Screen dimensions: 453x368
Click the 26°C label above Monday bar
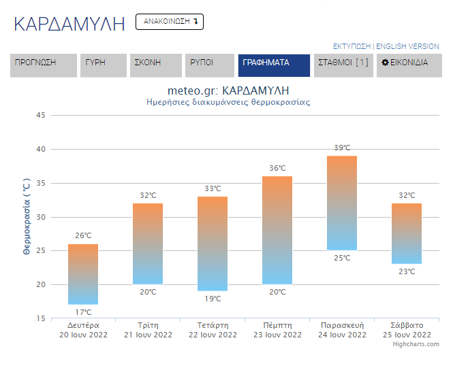tap(84, 235)
